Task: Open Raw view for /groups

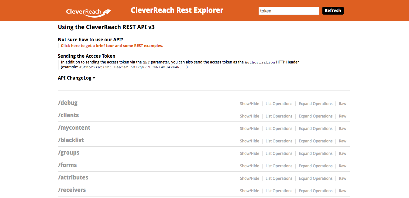Action: pos(342,153)
